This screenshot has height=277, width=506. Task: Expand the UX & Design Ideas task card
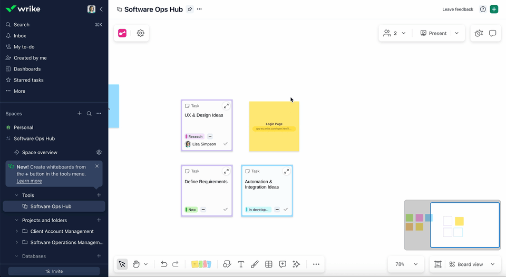[226, 106]
